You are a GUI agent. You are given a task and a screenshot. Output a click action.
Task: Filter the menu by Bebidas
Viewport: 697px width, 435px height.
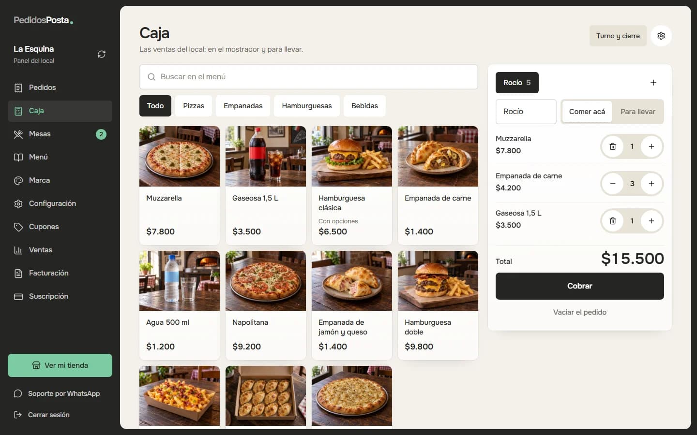[x=364, y=106]
